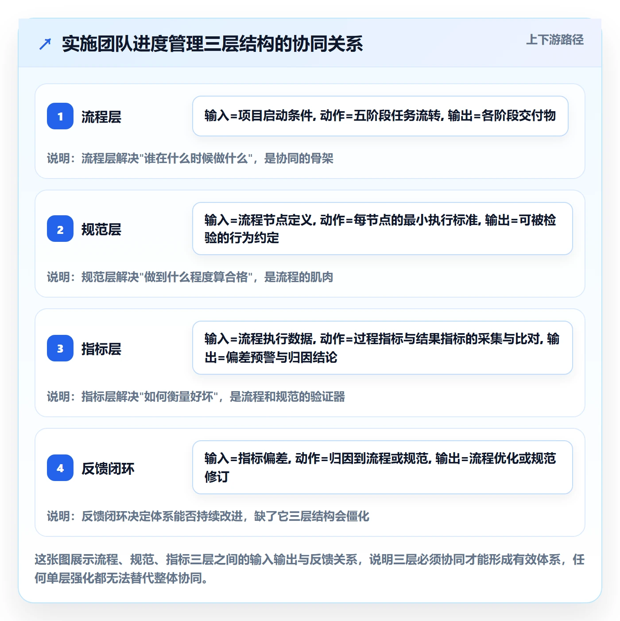The width and height of the screenshot is (620, 621).
Task: Click the 流程层 heading
Action: (x=101, y=116)
